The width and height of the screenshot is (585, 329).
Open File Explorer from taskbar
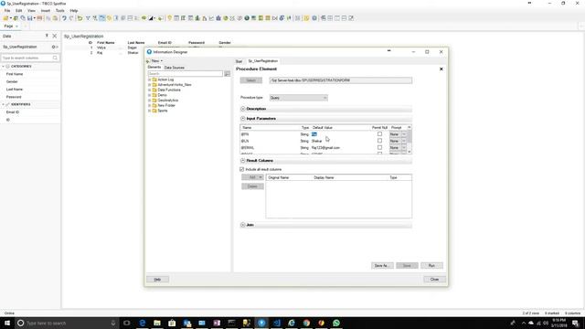[x=157, y=323]
